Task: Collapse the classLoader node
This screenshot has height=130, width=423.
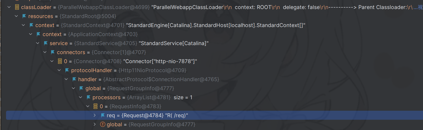Action: [9, 7]
